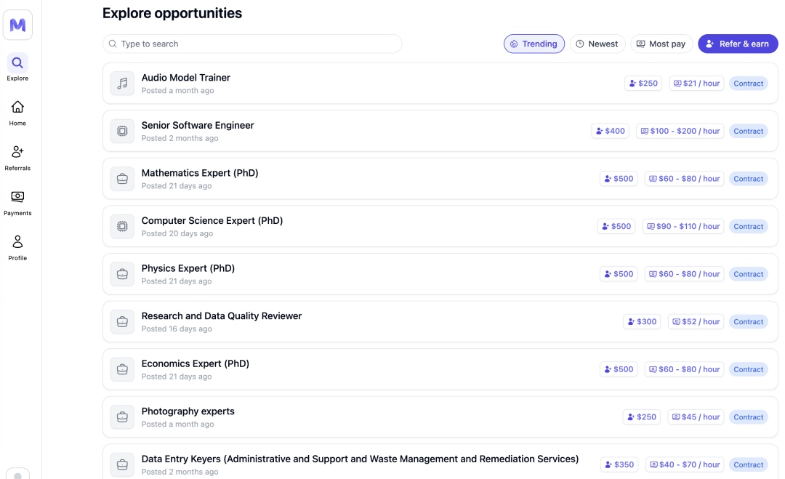Viewport: 785px width, 479px height.
Task: Open the Photography experts listing
Action: pos(188,411)
